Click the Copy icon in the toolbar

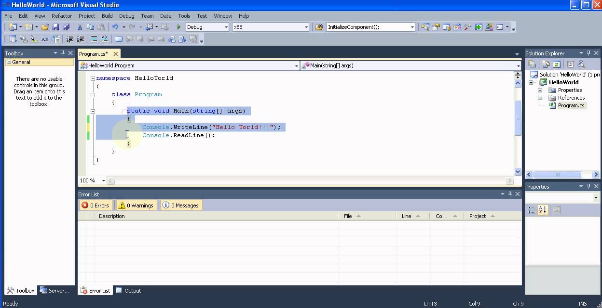[91, 27]
